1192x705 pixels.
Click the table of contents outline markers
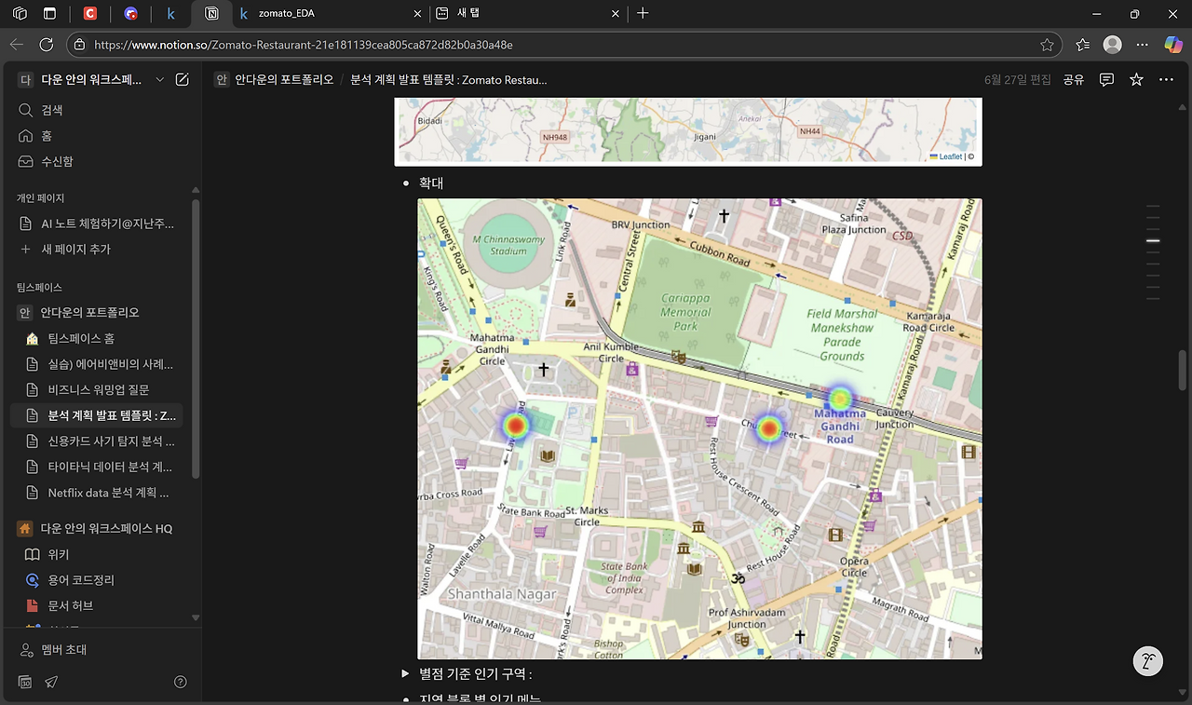tap(1153, 252)
